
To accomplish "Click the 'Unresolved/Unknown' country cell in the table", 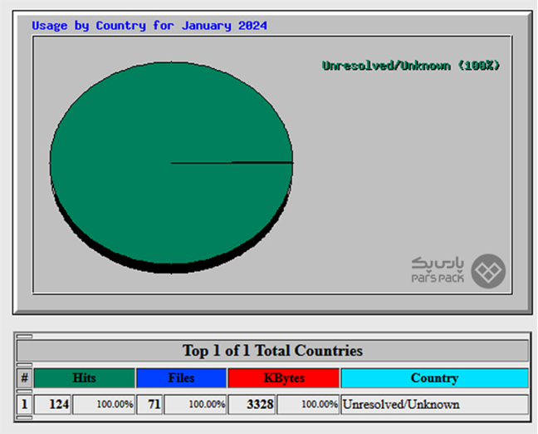I will [435, 404].
